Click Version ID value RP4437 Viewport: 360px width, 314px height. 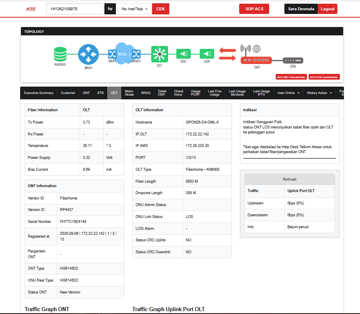[66, 210]
